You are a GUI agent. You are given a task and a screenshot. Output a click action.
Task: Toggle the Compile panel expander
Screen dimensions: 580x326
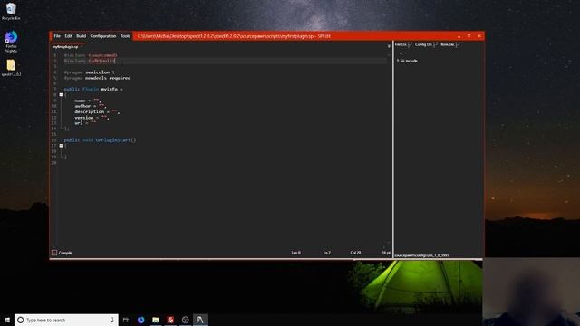(54, 253)
